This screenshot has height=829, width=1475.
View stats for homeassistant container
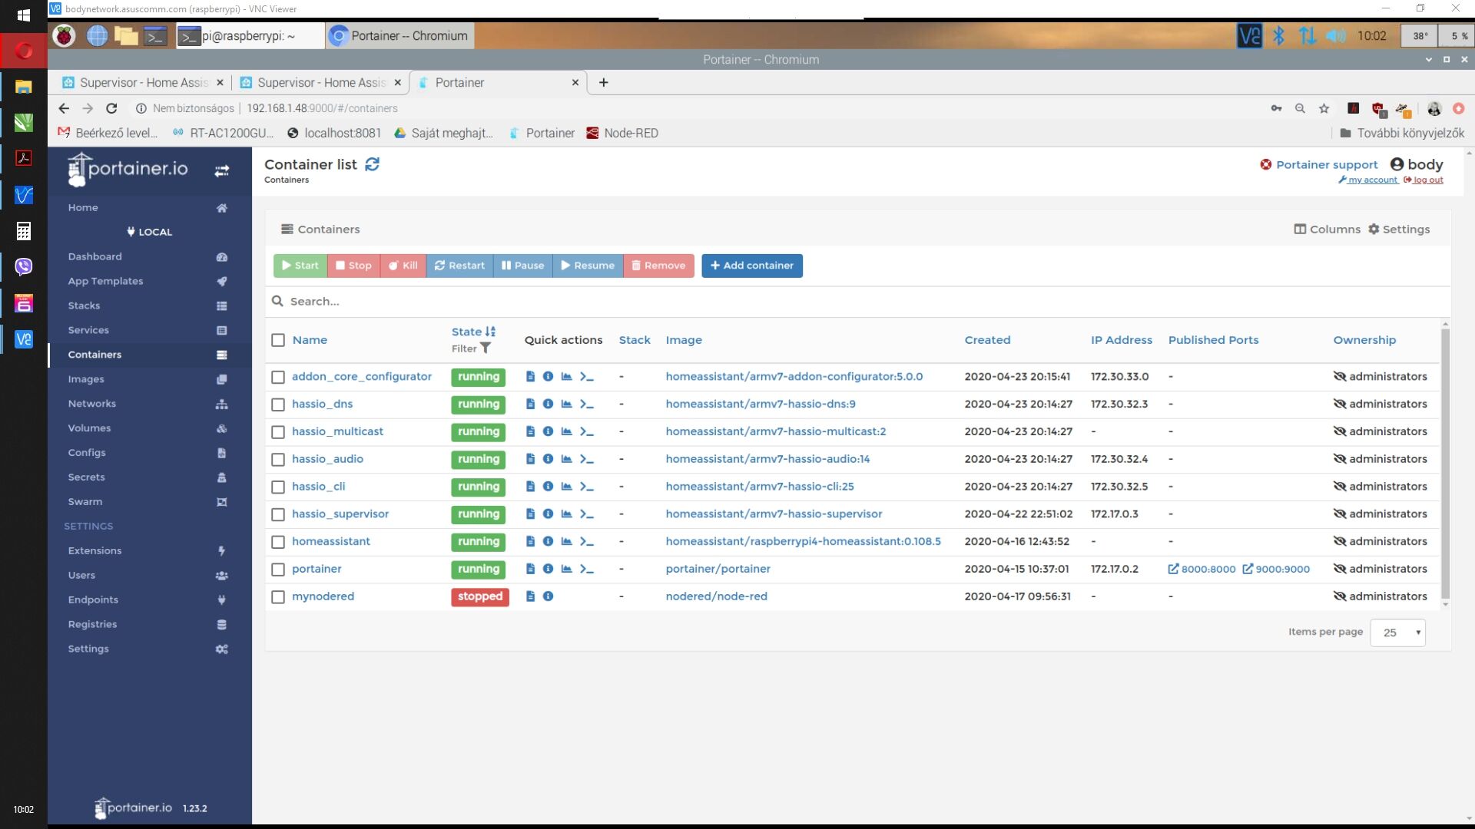tap(566, 541)
